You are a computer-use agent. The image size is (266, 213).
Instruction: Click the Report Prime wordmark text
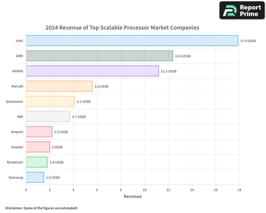click(250, 10)
